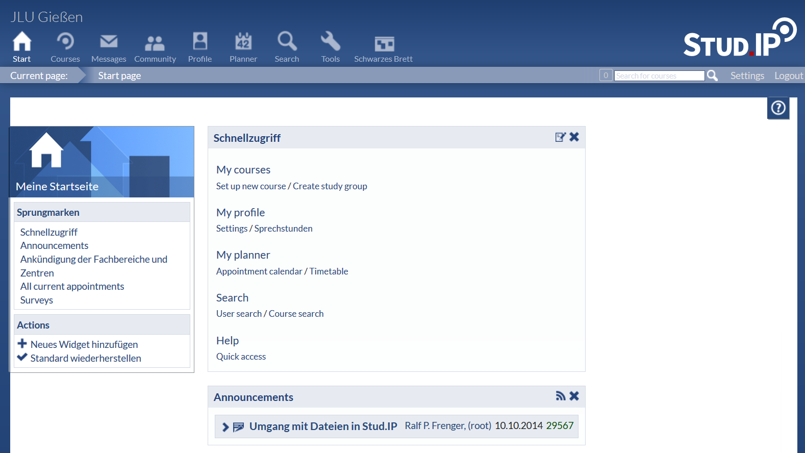805x453 pixels.
Task: Open Schwarzes Brett bulletin board icon
Action: tap(384, 44)
